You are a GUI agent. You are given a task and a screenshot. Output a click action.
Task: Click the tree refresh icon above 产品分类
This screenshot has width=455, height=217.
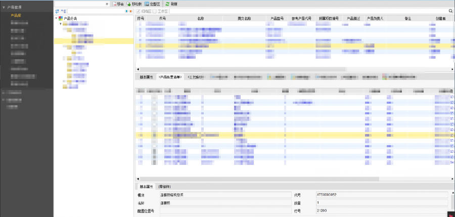pyautogui.click(x=57, y=11)
